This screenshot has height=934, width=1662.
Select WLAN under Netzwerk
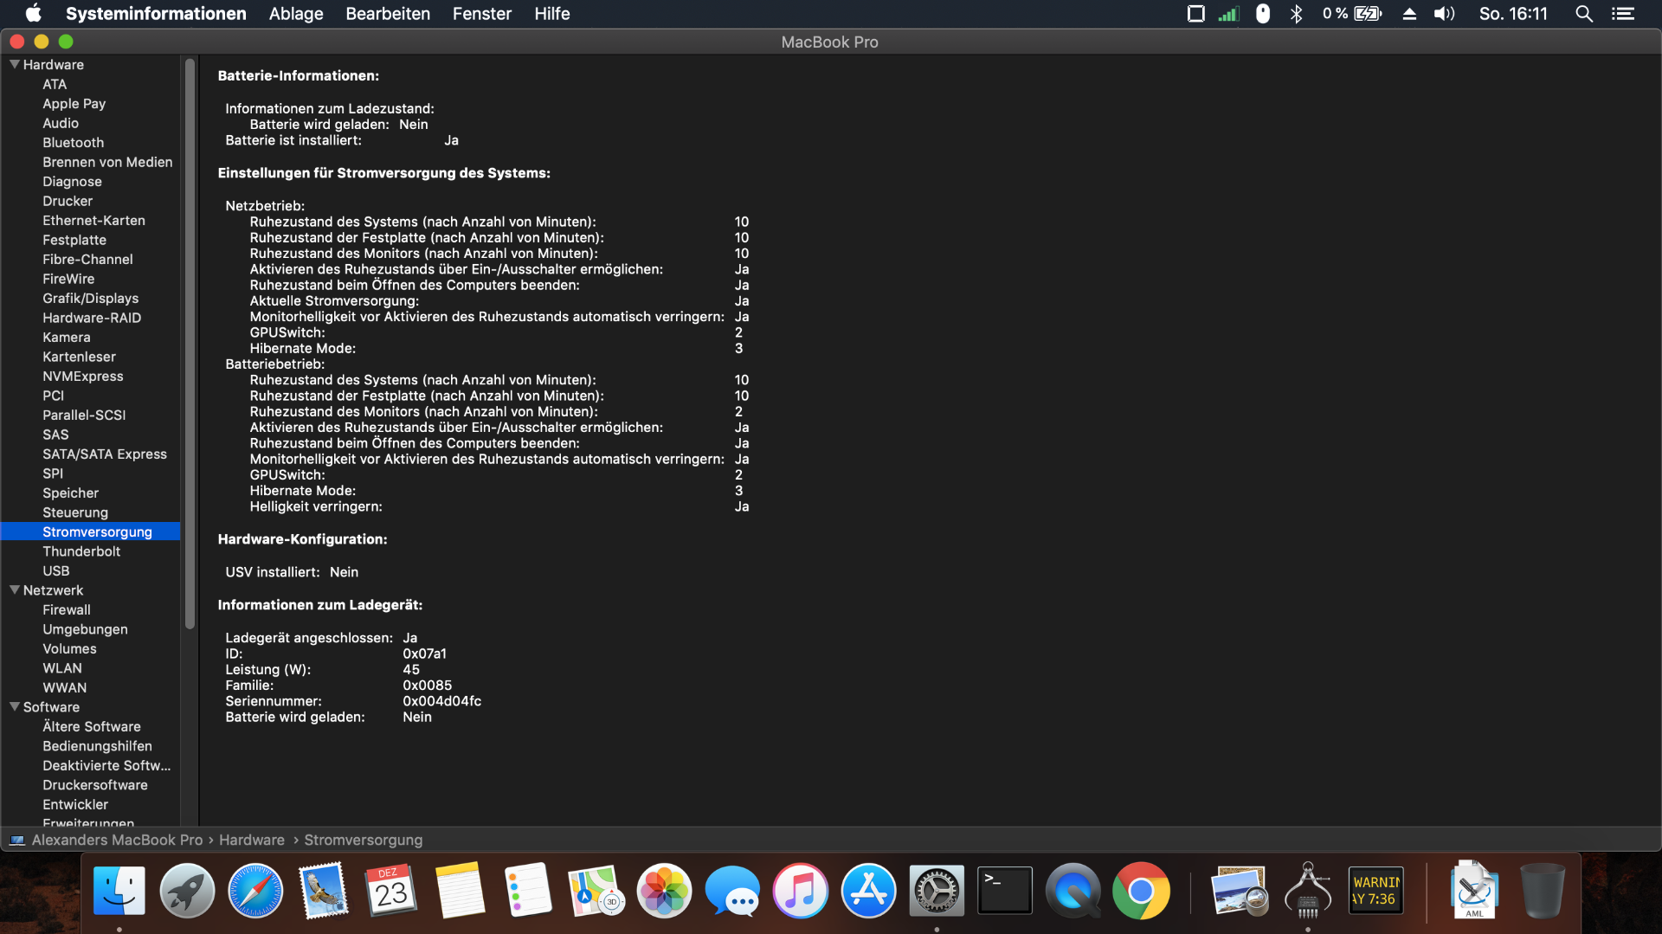[62, 668]
